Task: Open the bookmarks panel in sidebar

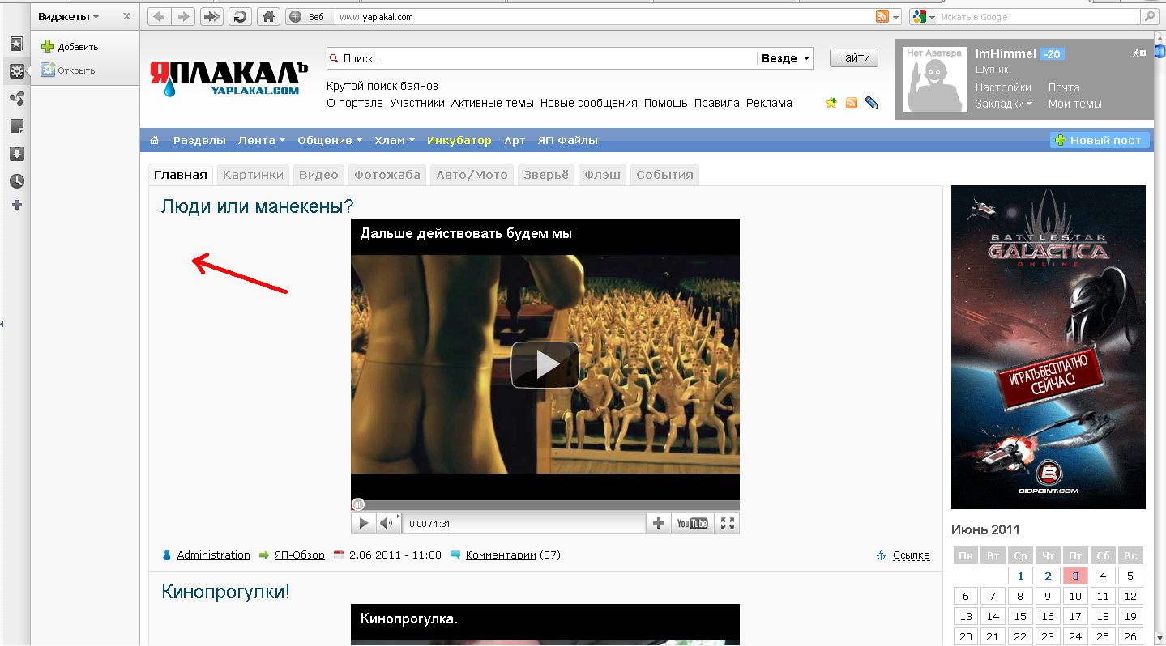Action: click(16, 44)
